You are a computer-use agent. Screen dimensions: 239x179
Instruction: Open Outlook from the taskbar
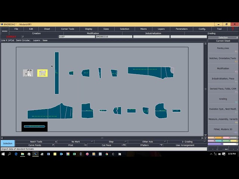[x=61, y=154]
